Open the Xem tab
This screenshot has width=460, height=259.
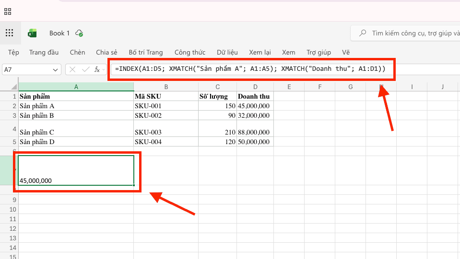[289, 52]
